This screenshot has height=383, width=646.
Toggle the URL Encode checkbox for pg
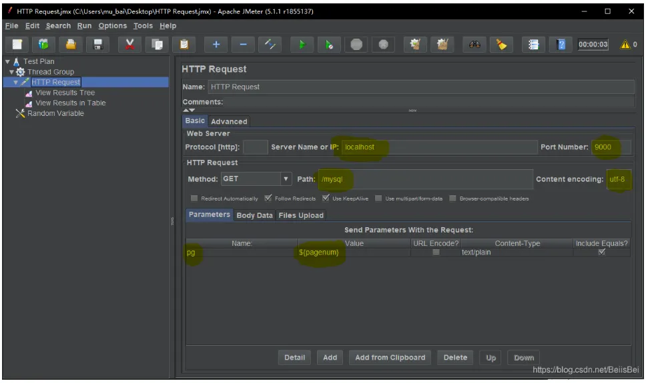click(436, 253)
